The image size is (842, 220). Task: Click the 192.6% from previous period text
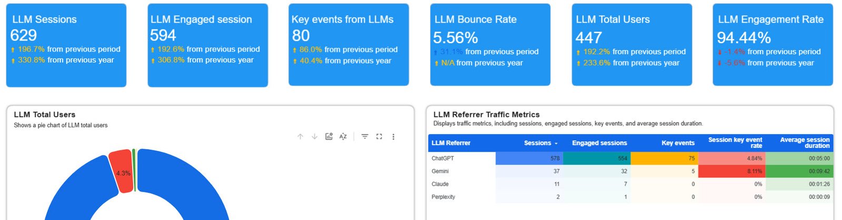tap(208, 49)
